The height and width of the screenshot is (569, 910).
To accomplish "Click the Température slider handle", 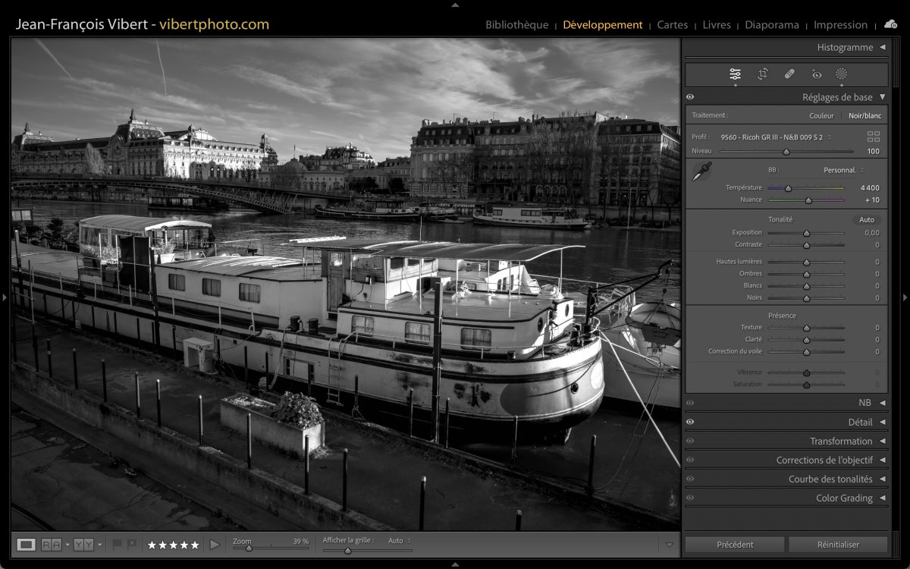I will pyautogui.click(x=788, y=188).
